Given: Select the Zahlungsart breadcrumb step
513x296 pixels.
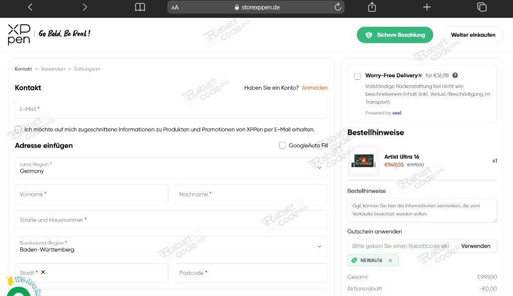Looking at the screenshot, I should coord(87,69).
